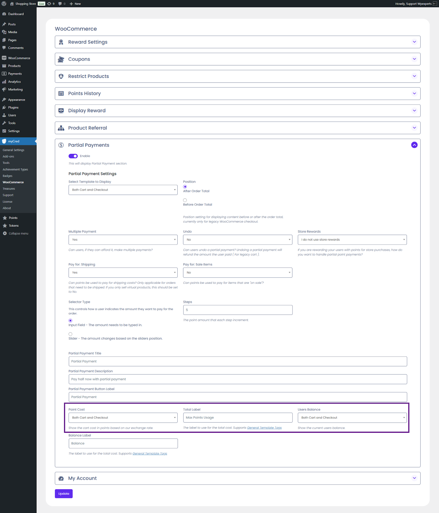
Task: Open the Store Rewards dropdown
Action: [x=352, y=240]
